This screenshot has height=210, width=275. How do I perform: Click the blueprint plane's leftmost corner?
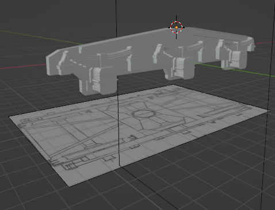point(9,116)
